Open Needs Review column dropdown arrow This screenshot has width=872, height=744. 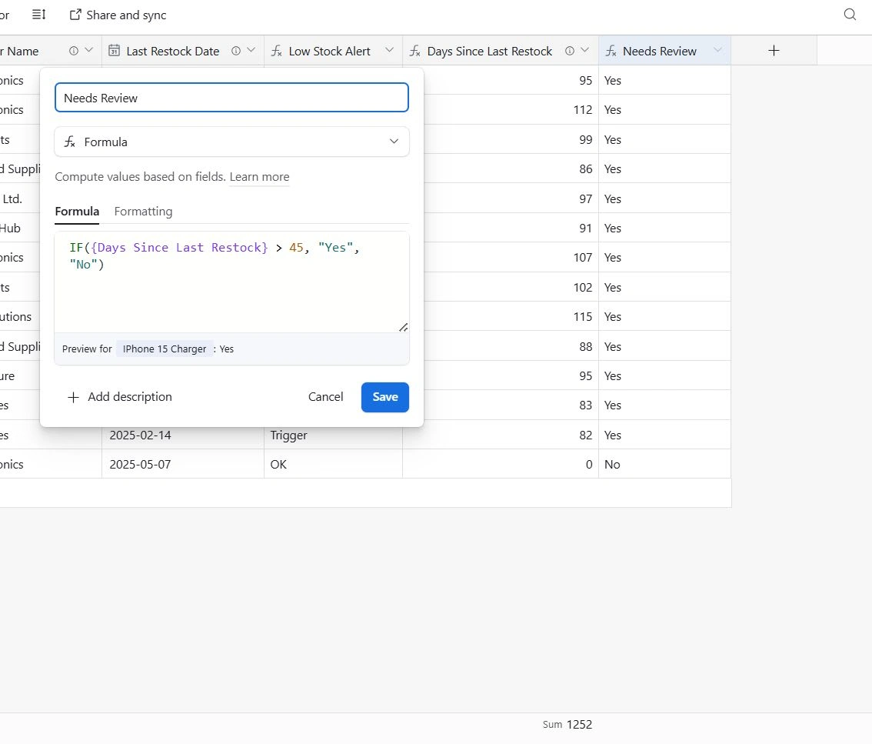pos(717,51)
